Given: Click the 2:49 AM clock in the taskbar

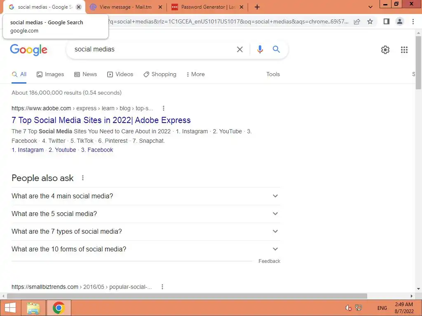Looking at the screenshot, I should click(404, 304).
